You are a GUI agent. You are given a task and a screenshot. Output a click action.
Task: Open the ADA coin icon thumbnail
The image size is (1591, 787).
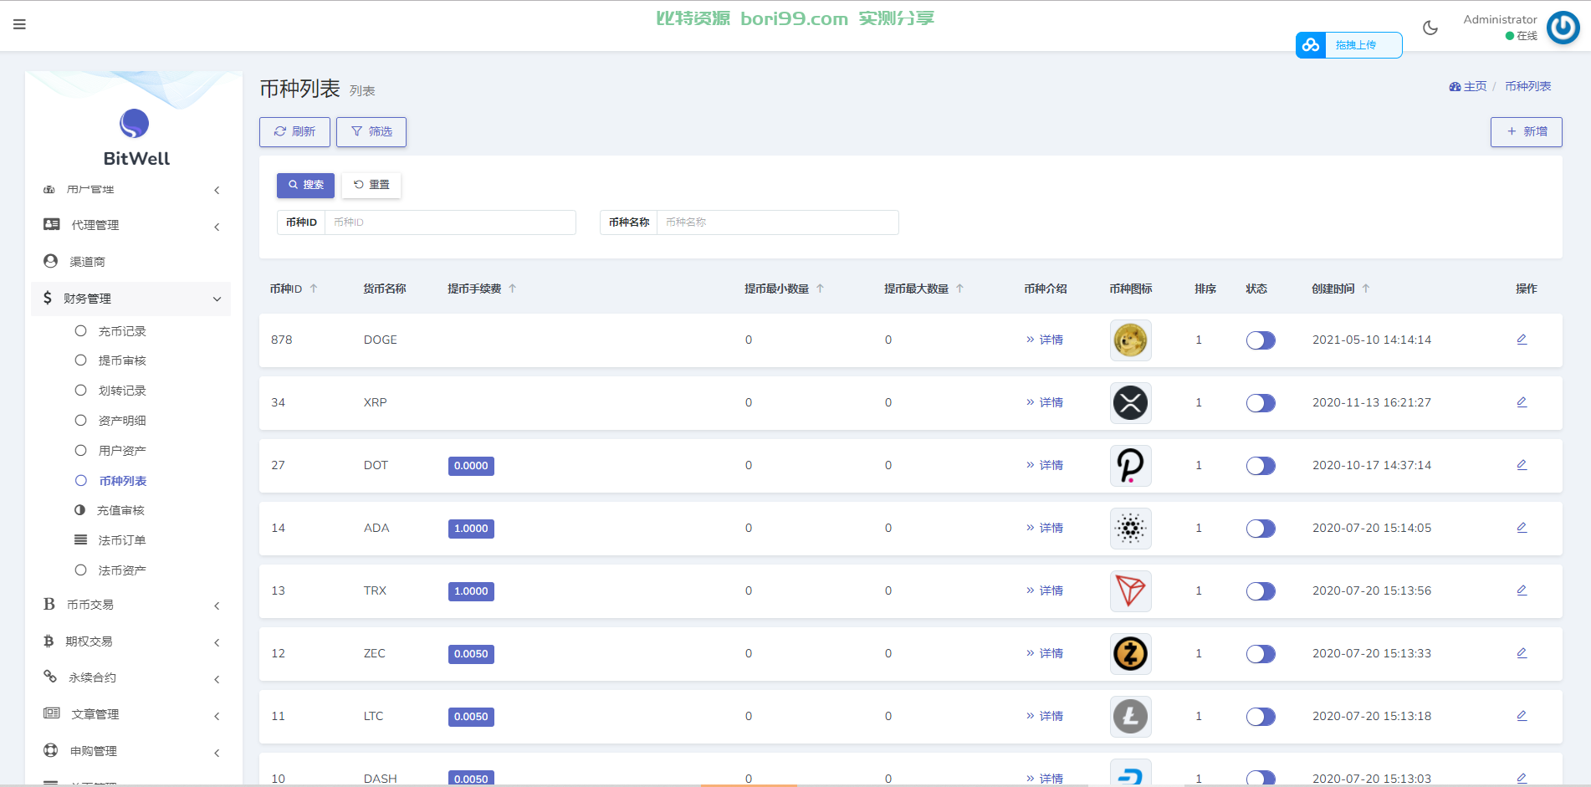tap(1130, 529)
